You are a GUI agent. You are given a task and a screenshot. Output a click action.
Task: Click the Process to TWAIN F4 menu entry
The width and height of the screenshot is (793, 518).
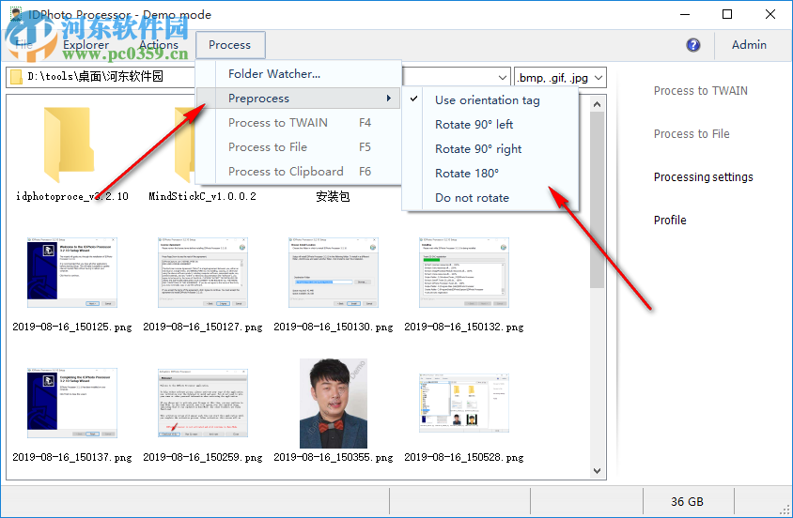point(299,123)
